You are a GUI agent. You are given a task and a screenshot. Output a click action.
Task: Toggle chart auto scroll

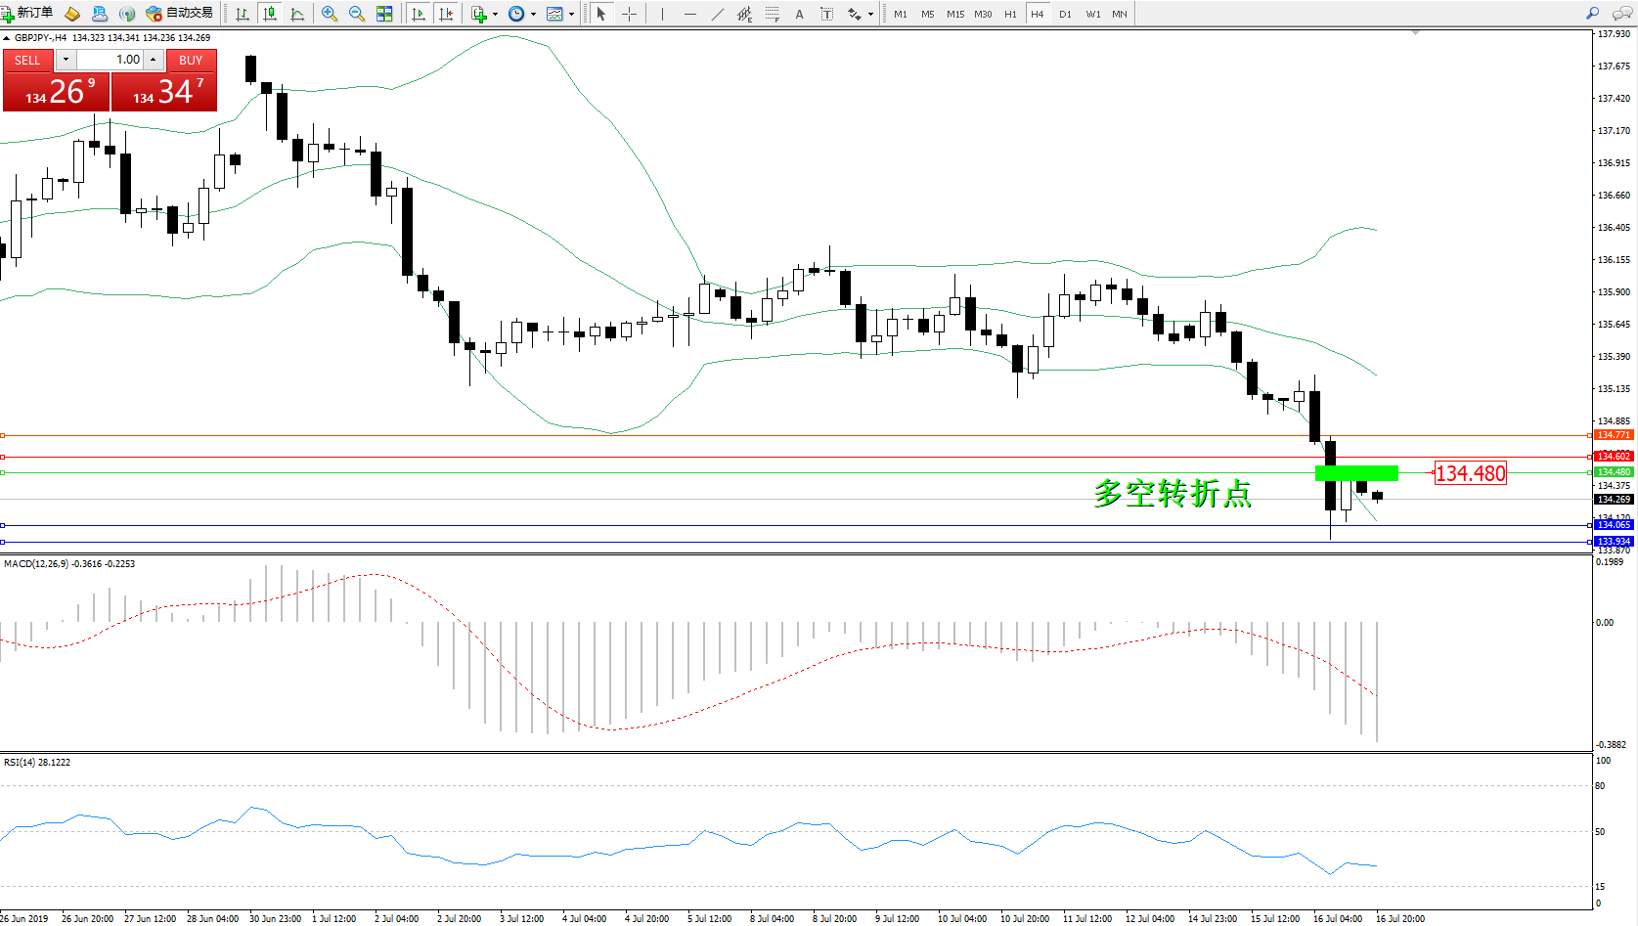(x=419, y=14)
